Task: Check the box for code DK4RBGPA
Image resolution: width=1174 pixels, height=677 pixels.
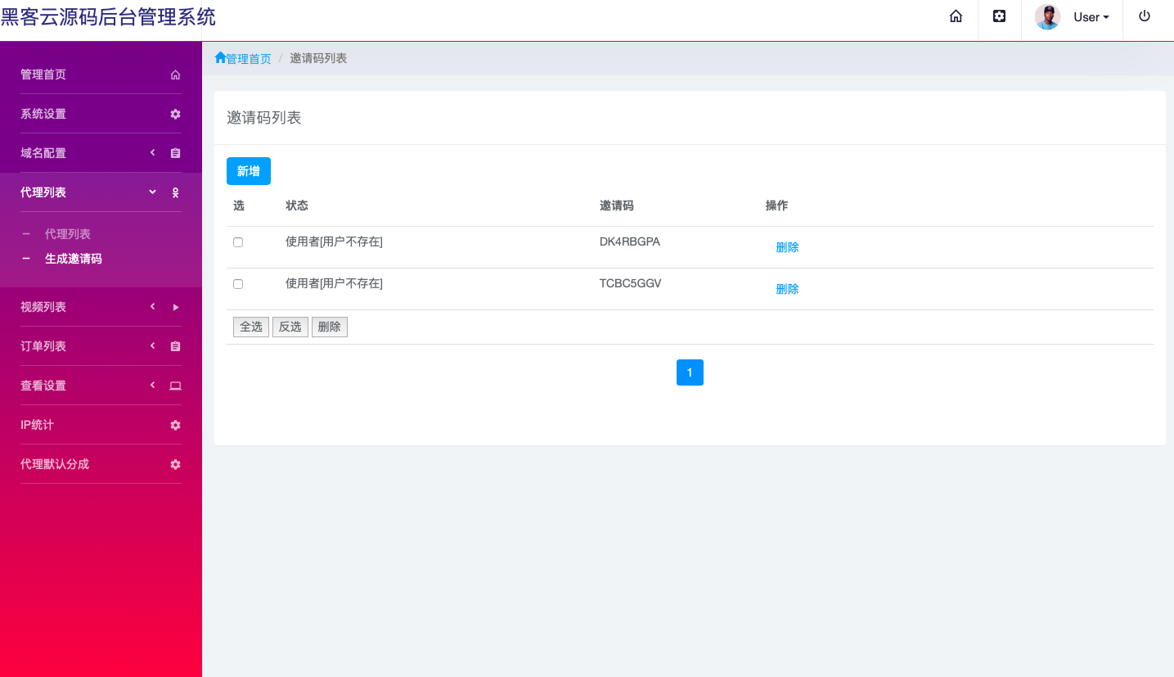Action: coord(238,242)
